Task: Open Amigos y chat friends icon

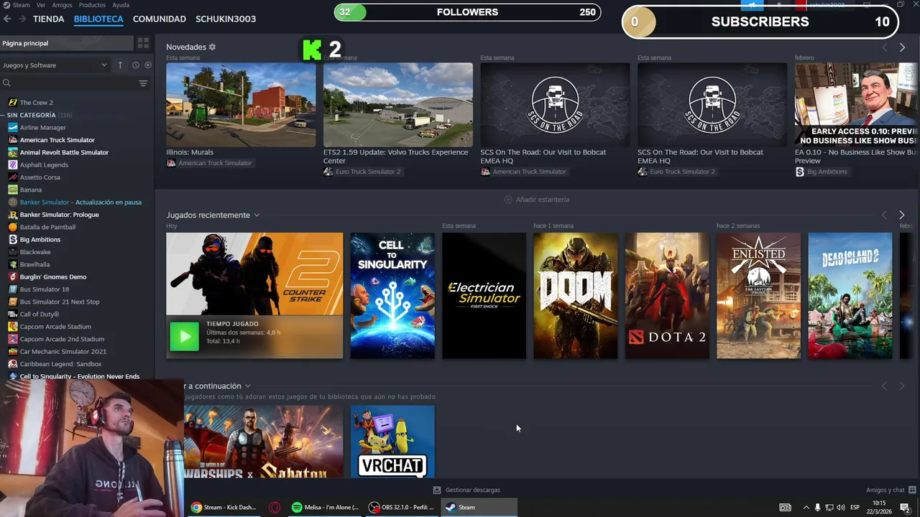Action: coord(911,490)
